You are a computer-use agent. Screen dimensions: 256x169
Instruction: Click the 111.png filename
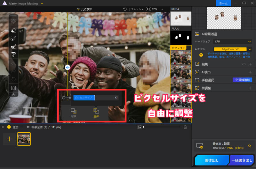point(56,127)
